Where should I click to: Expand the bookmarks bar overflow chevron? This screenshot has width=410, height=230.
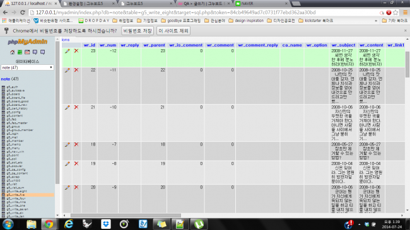(376, 21)
